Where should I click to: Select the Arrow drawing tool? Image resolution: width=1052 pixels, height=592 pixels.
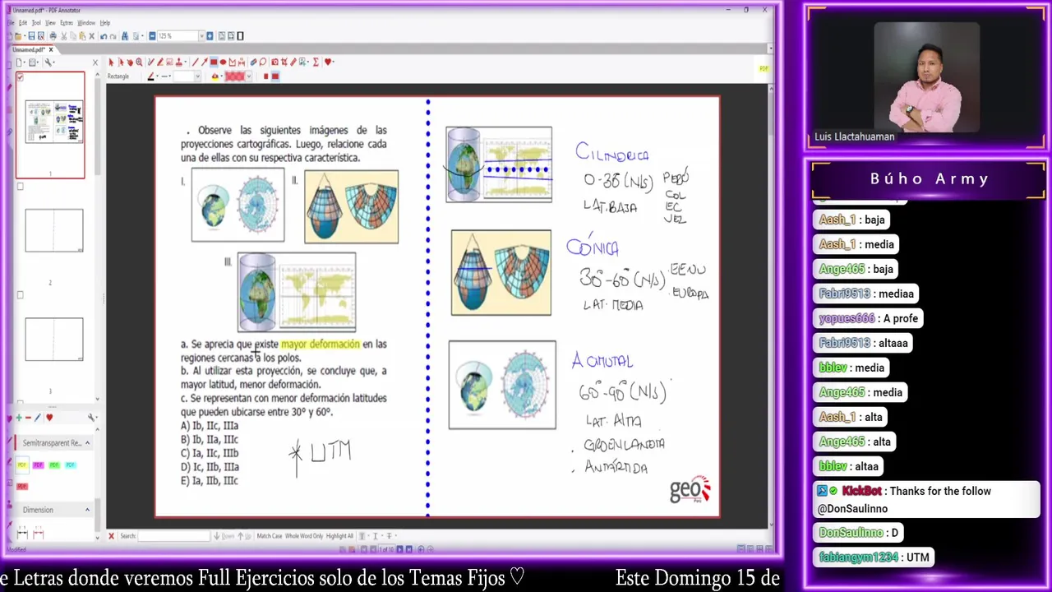pos(205,62)
